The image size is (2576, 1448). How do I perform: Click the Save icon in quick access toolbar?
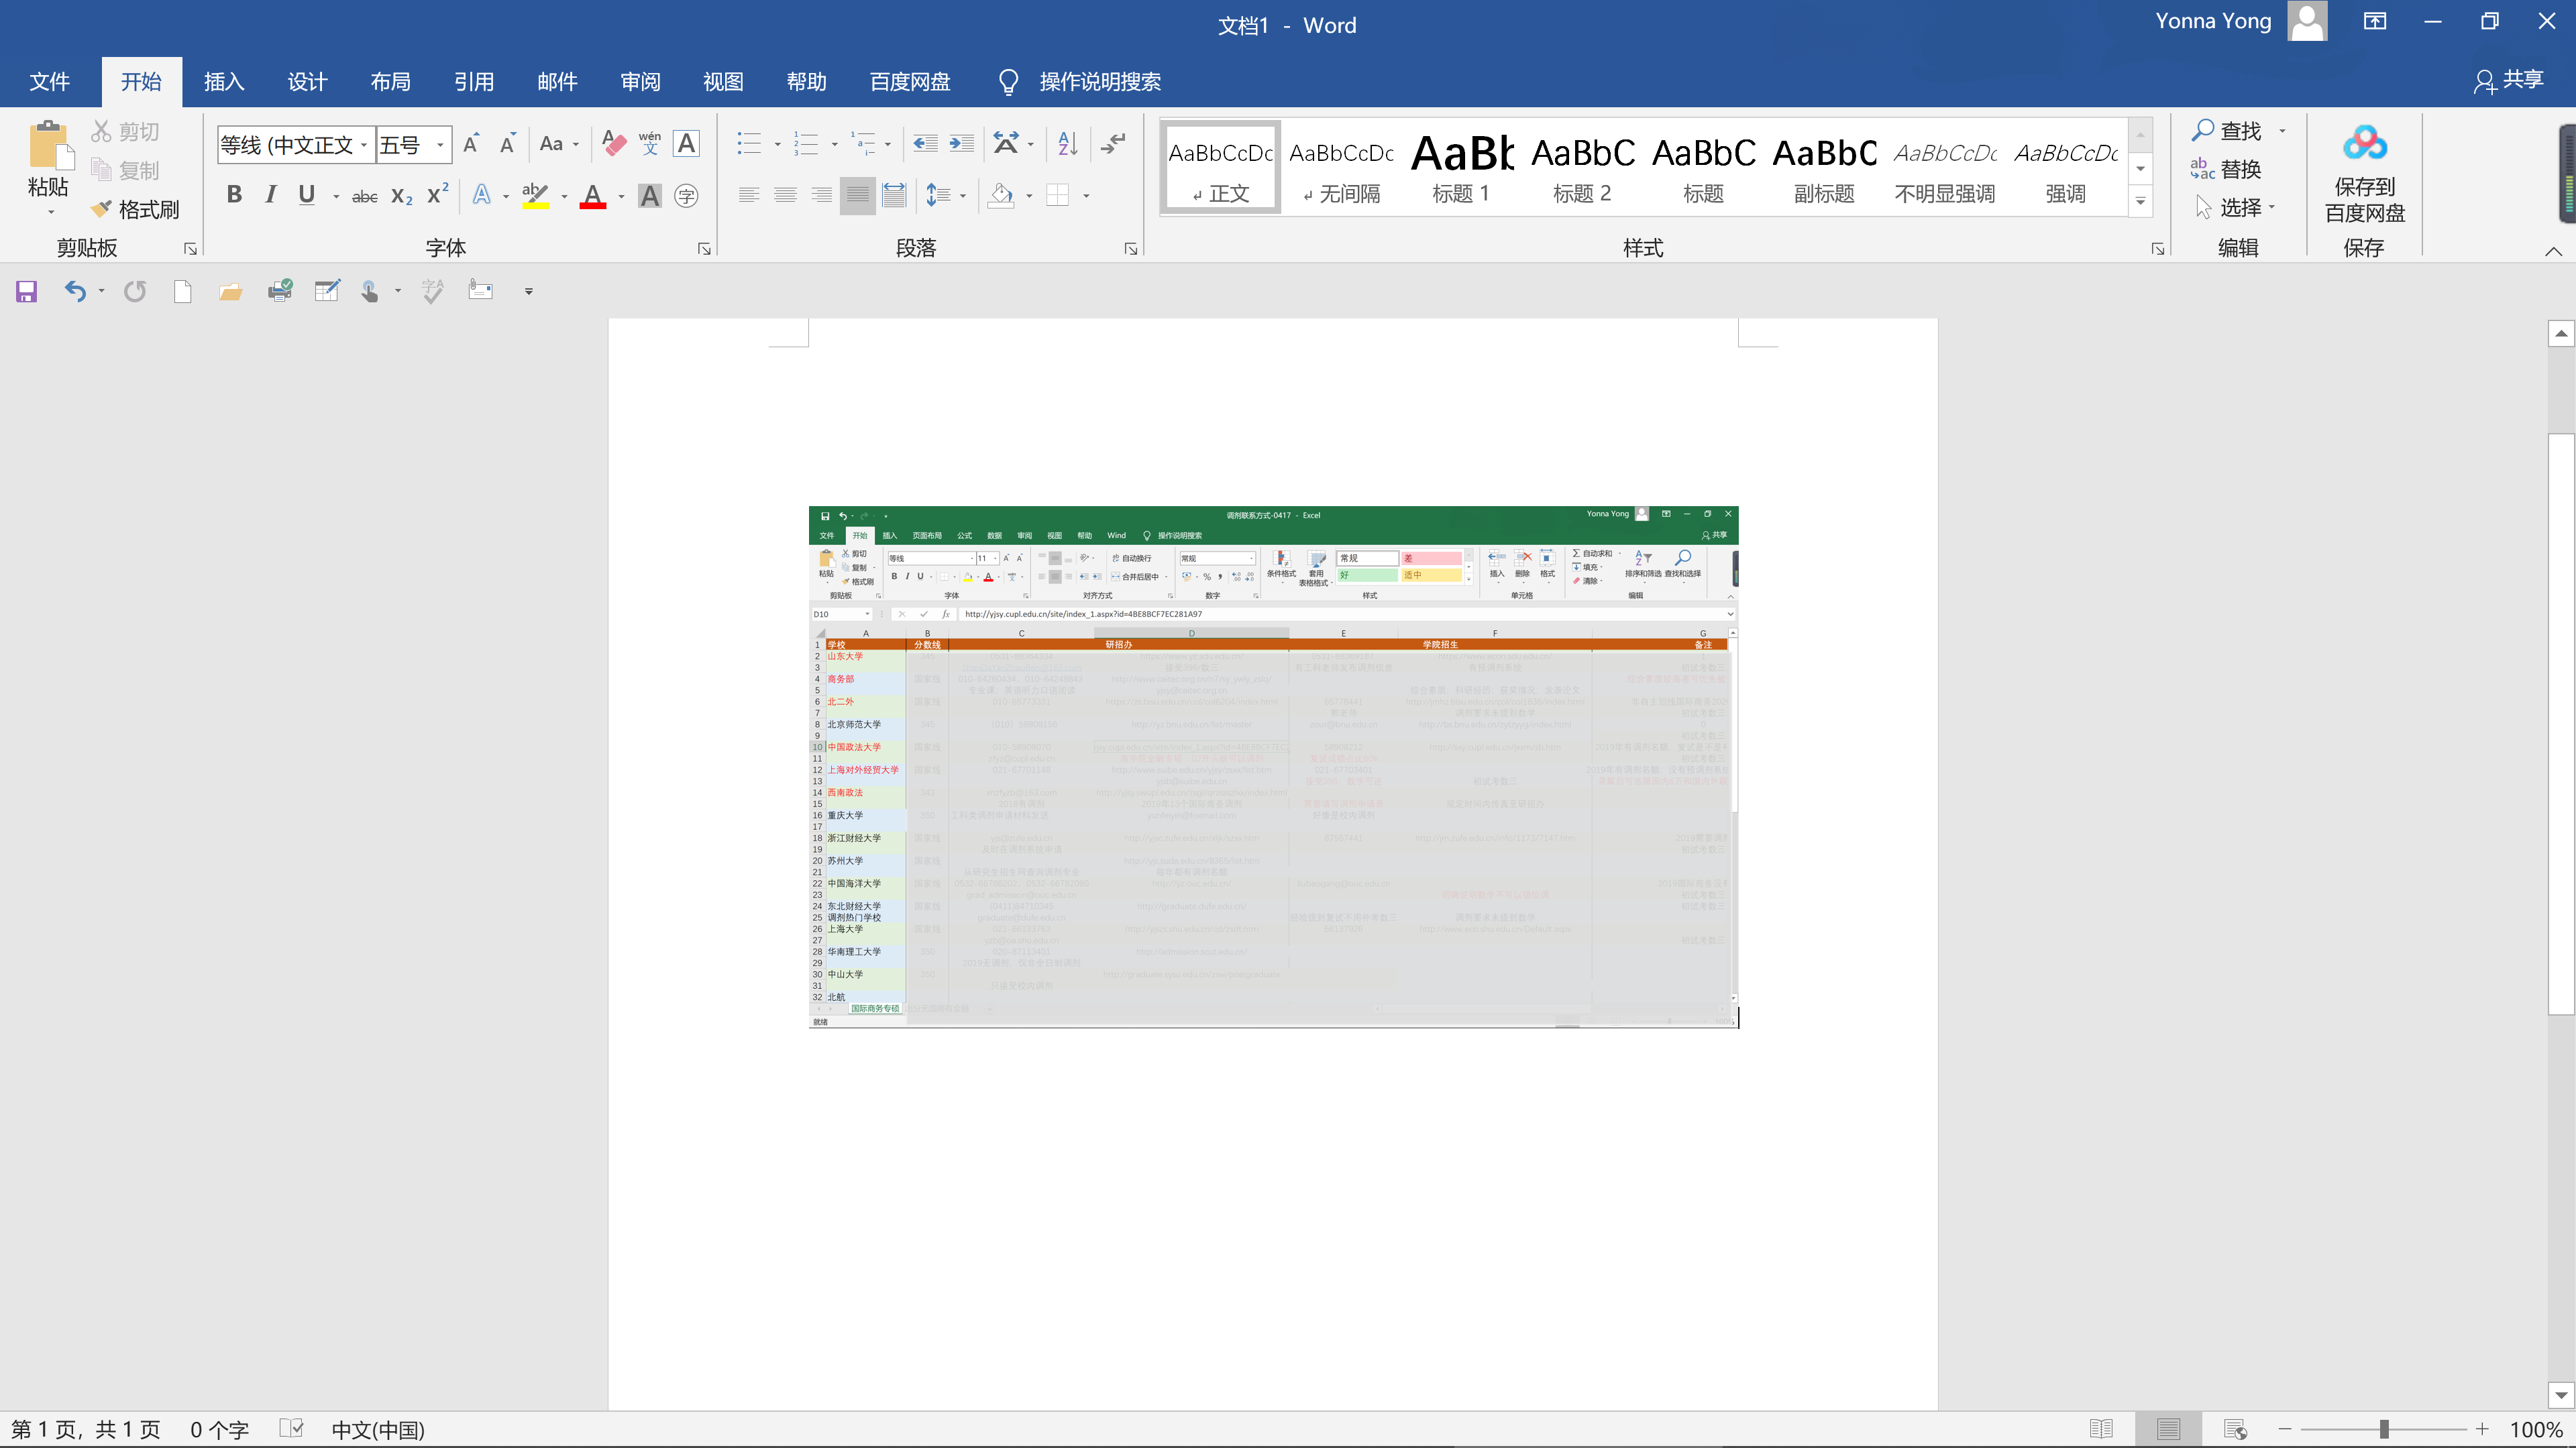[x=26, y=291]
